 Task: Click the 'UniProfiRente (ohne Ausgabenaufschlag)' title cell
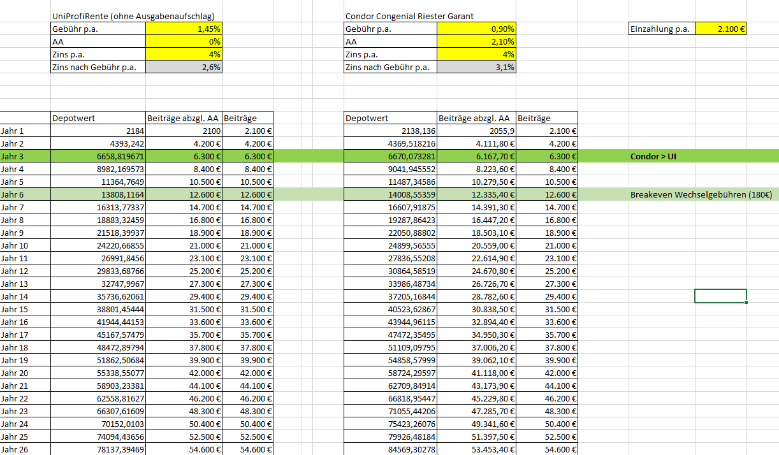coord(133,16)
